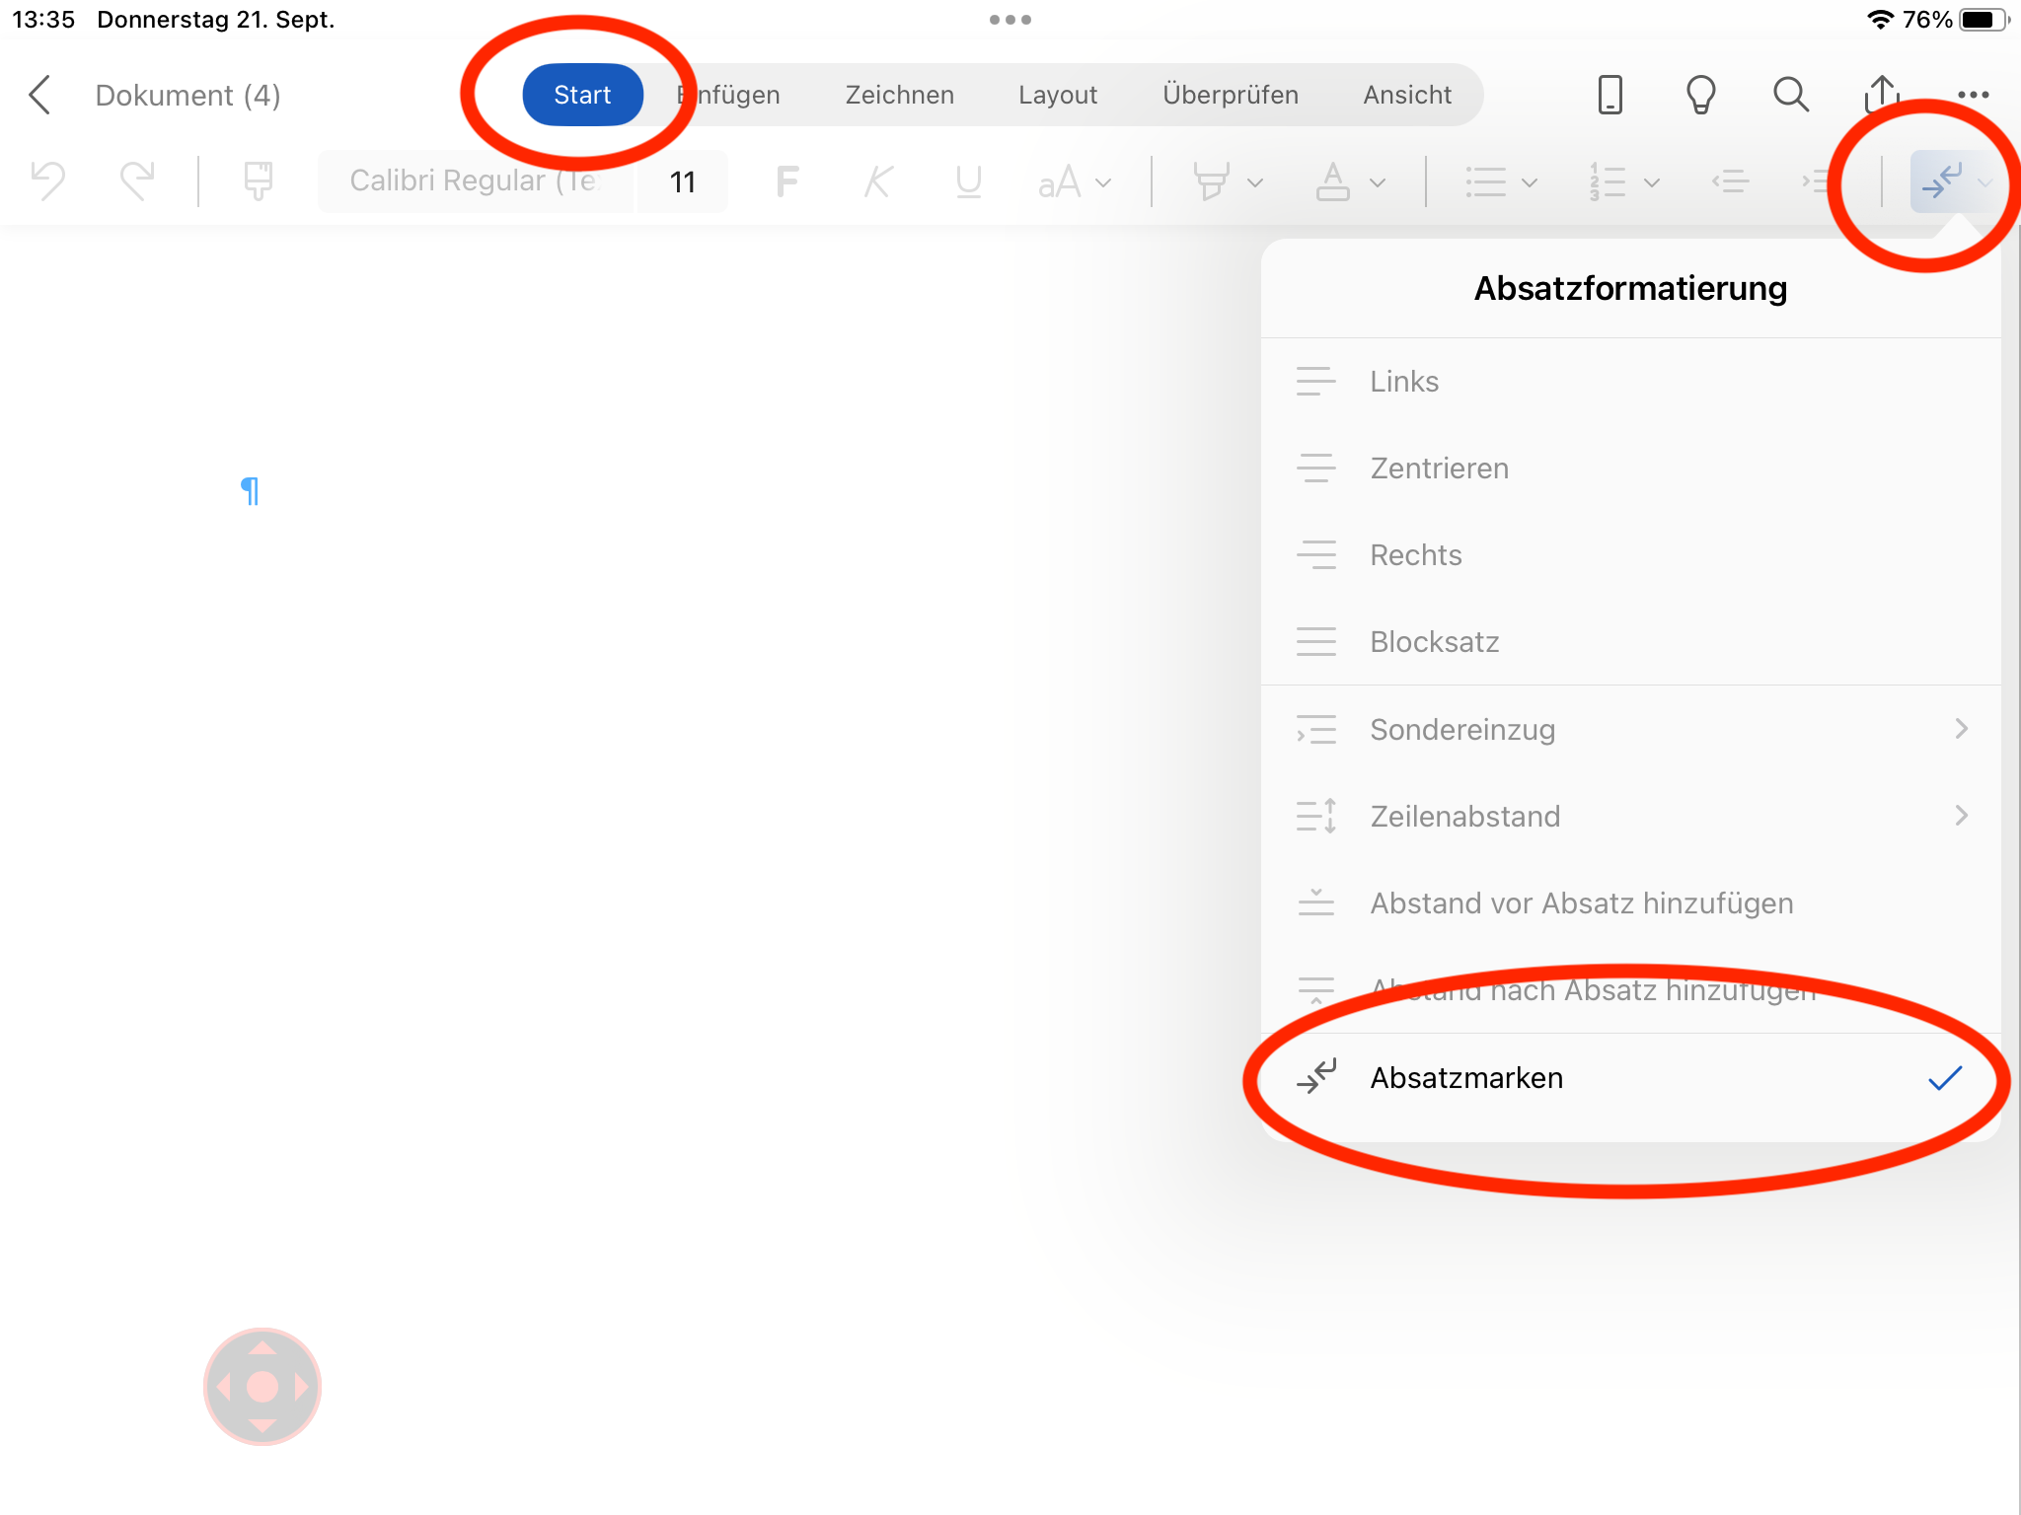The image size is (2021, 1515).
Task: Select Zentrieren alignment option
Action: 1439,469
